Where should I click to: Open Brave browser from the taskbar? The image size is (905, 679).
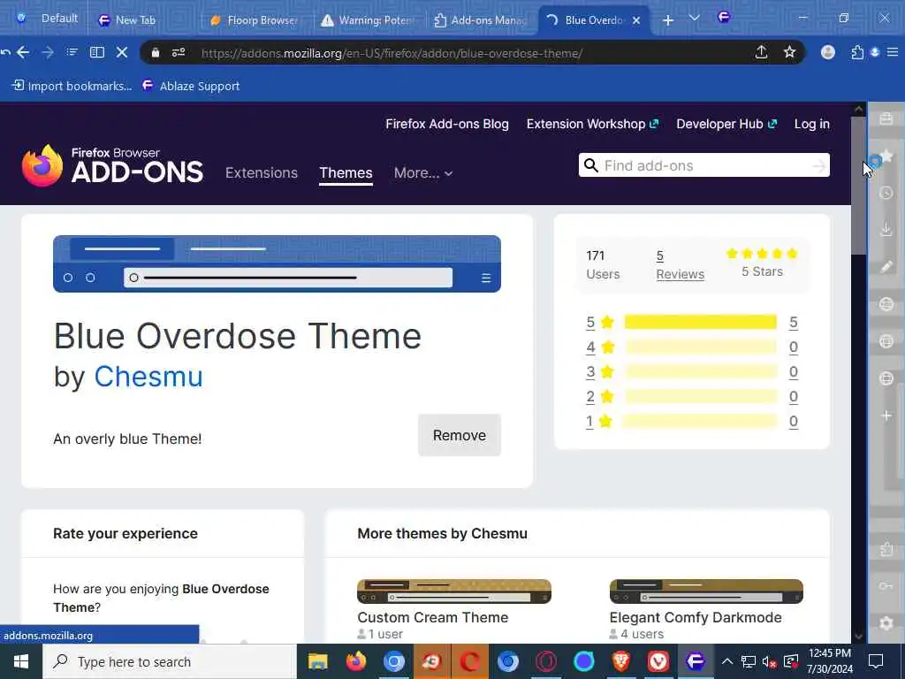click(x=620, y=661)
